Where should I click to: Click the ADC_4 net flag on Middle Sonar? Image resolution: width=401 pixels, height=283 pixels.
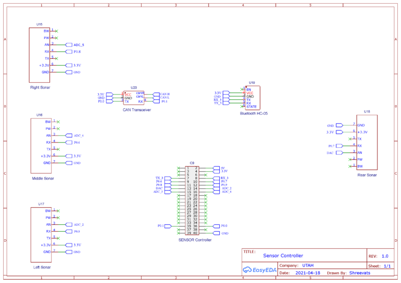[x=69, y=136]
